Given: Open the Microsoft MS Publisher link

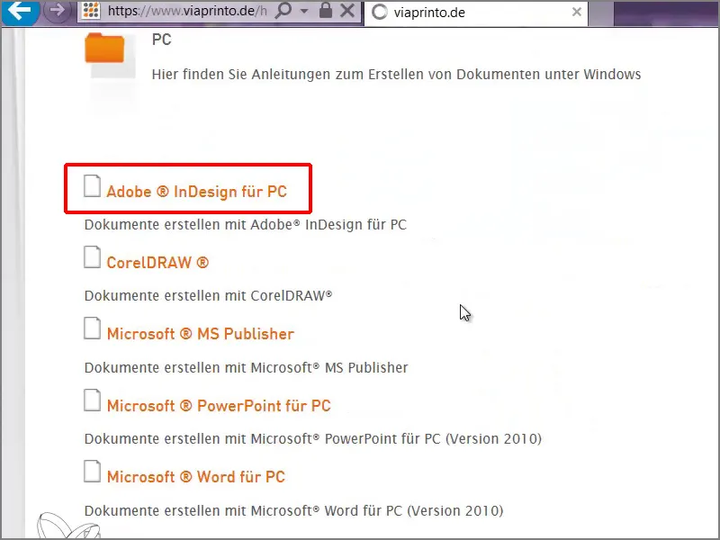Looking at the screenshot, I should (x=200, y=334).
